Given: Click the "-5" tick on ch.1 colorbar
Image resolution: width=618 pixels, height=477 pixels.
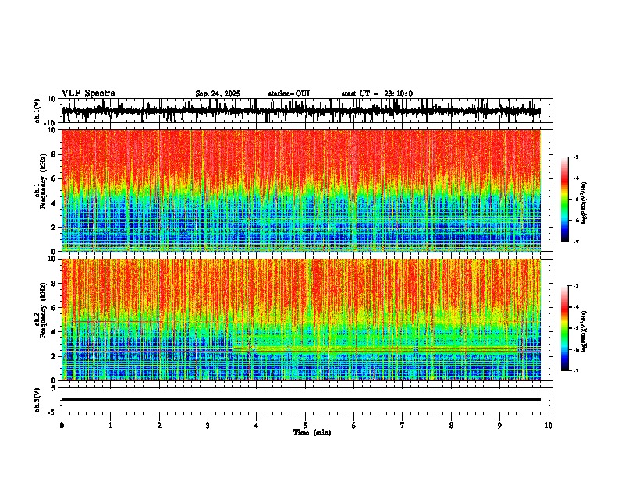Looking at the screenshot, I should click(x=575, y=200).
